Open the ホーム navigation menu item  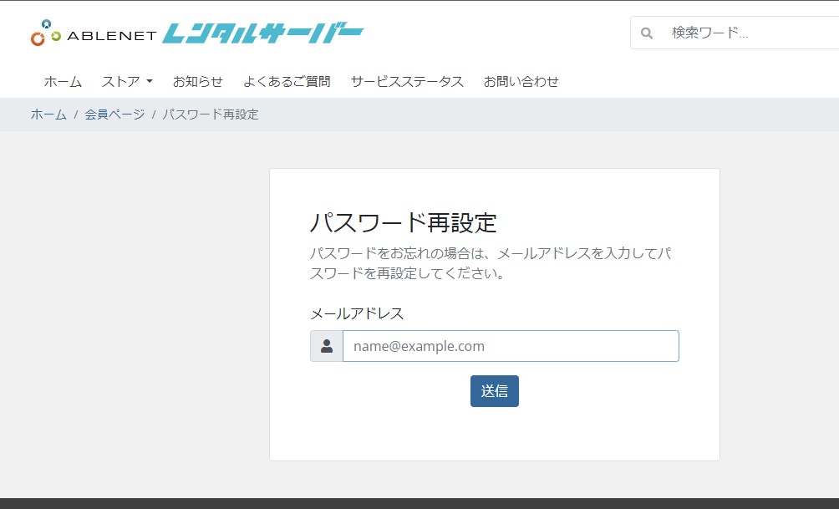pyautogui.click(x=63, y=81)
